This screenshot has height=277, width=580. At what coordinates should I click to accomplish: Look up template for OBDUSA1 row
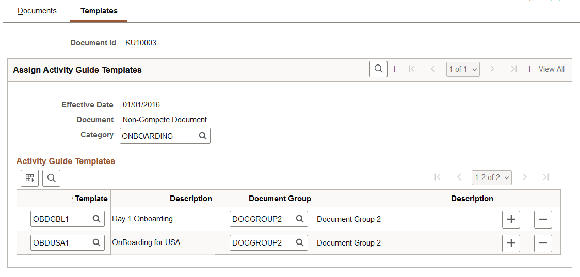click(x=96, y=242)
